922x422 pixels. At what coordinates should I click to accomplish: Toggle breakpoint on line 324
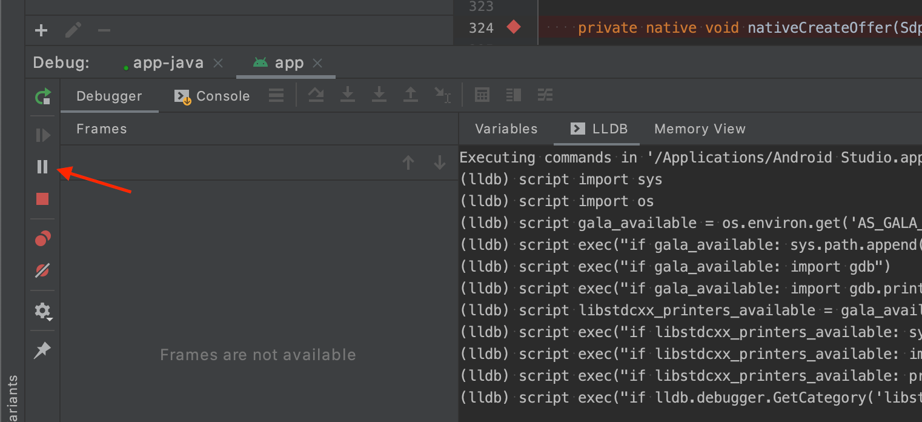click(514, 27)
